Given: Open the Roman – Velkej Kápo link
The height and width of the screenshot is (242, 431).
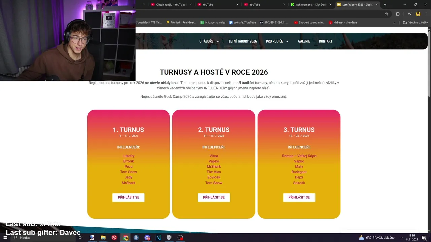Looking at the screenshot, I should [x=299, y=156].
